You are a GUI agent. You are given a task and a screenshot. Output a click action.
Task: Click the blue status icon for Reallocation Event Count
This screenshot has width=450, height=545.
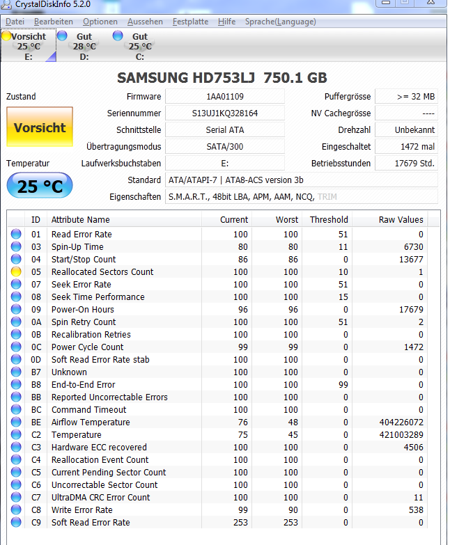[x=16, y=459]
